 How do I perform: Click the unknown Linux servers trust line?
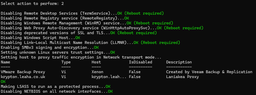tap(58, 52)
